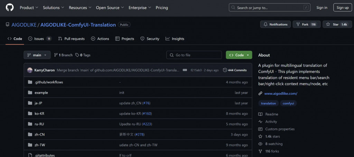Image resolution: width=354 pixels, height=157 pixels.
Task: View the 444 Commits history
Action: (235, 70)
